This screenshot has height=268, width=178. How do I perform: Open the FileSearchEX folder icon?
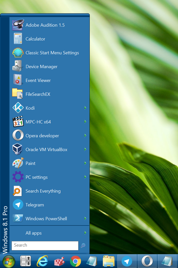point(18,94)
